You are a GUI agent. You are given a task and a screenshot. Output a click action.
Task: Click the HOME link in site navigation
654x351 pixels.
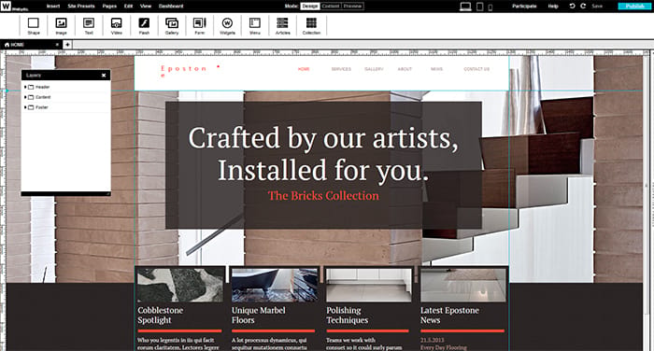304,69
